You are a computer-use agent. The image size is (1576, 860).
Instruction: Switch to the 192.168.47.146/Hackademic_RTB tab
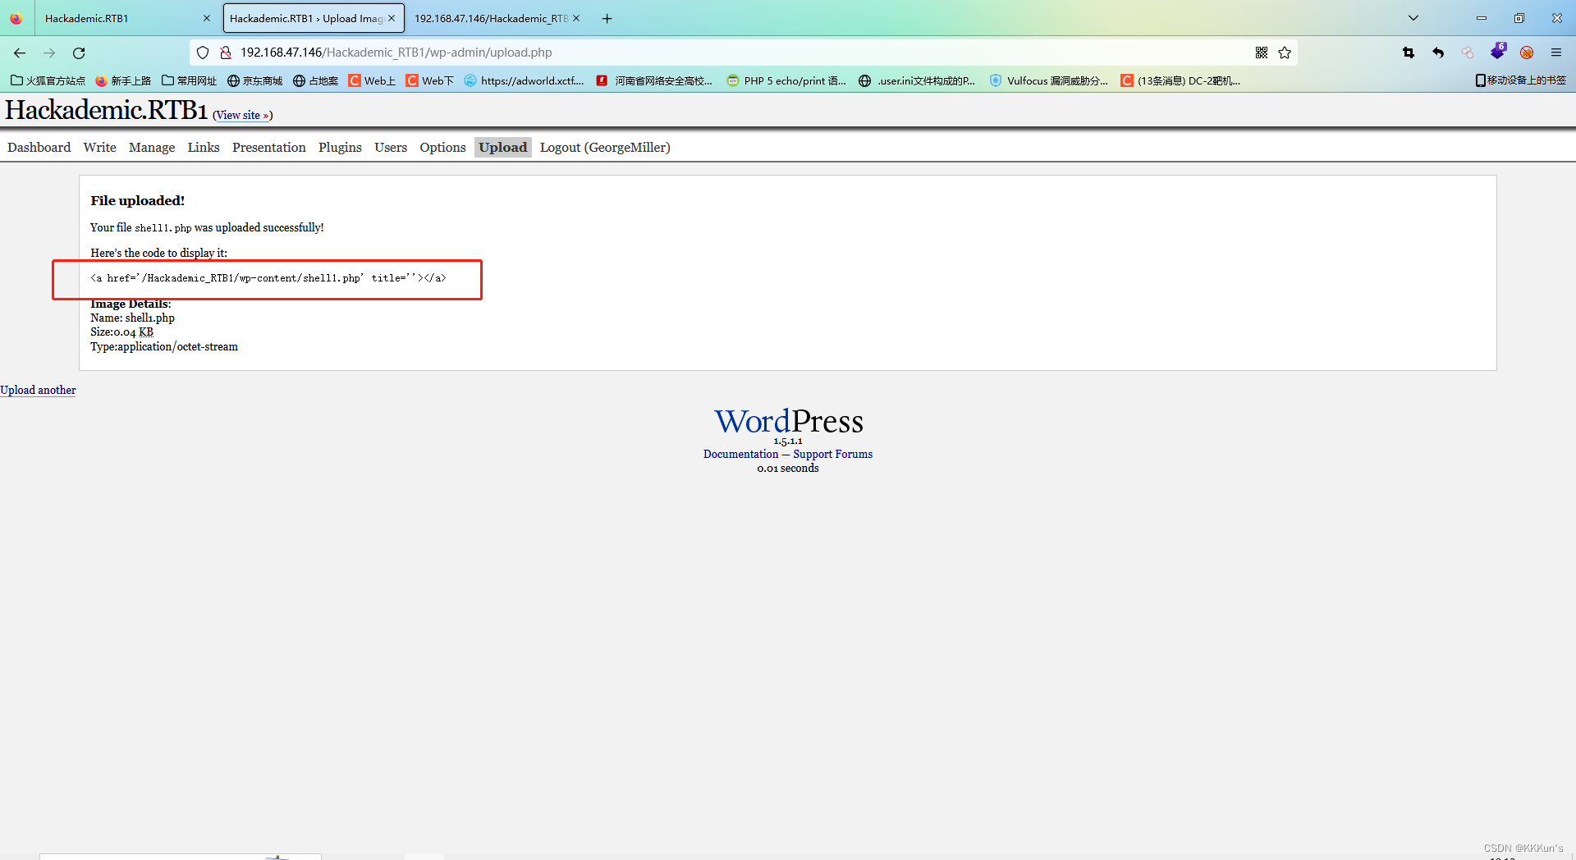[497, 18]
